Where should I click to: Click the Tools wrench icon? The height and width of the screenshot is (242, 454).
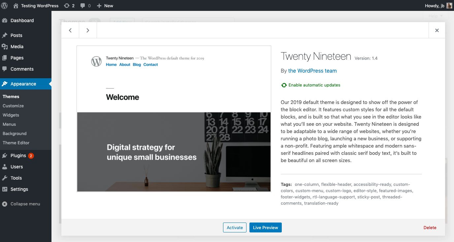click(5, 178)
